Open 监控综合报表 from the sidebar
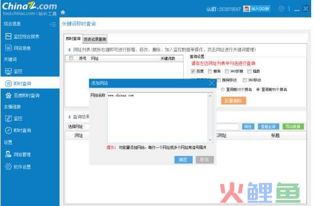314x206 pixels. pos(22,36)
